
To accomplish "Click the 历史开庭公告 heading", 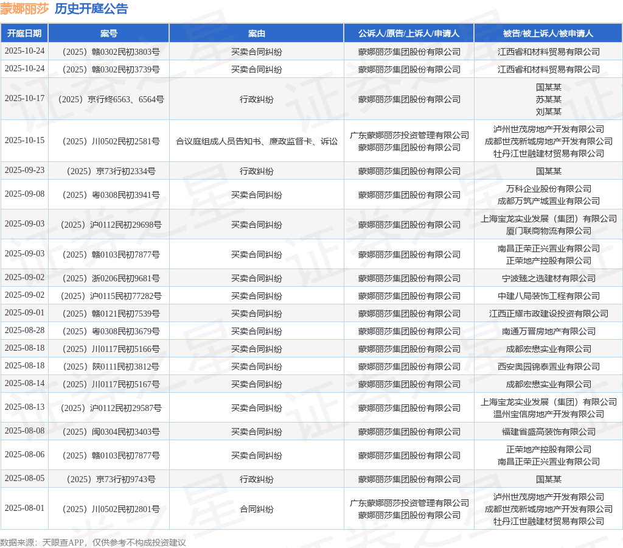I will (91, 9).
